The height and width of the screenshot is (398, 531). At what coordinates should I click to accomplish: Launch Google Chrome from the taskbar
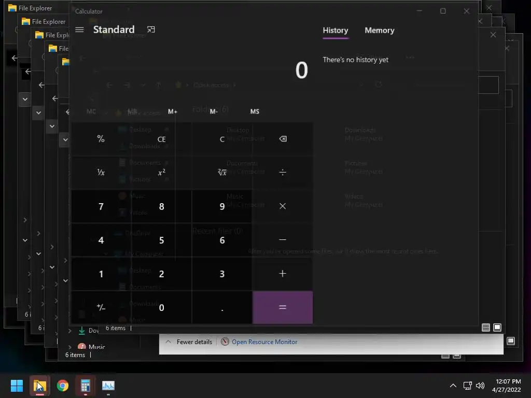click(x=63, y=386)
